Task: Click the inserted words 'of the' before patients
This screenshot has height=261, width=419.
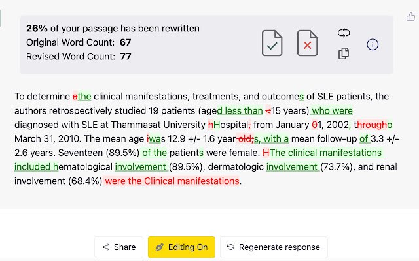Action: coord(155,153)
